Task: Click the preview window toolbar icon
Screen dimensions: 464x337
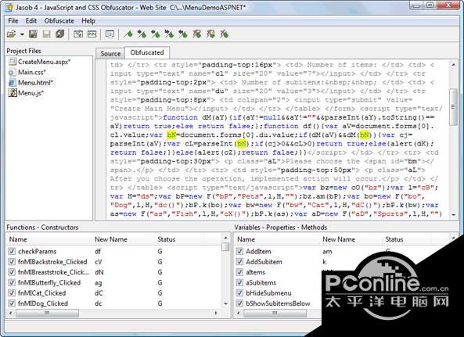Action: click(110, 34)
